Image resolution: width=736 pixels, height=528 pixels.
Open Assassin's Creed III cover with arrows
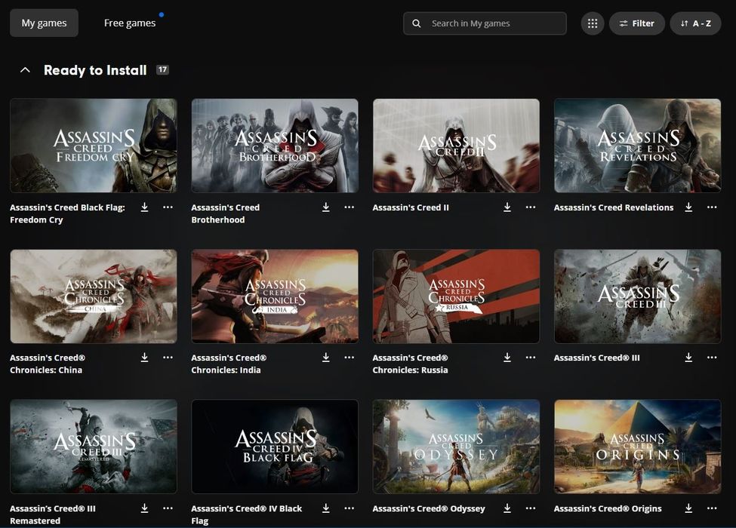click(x=637, y=296)
